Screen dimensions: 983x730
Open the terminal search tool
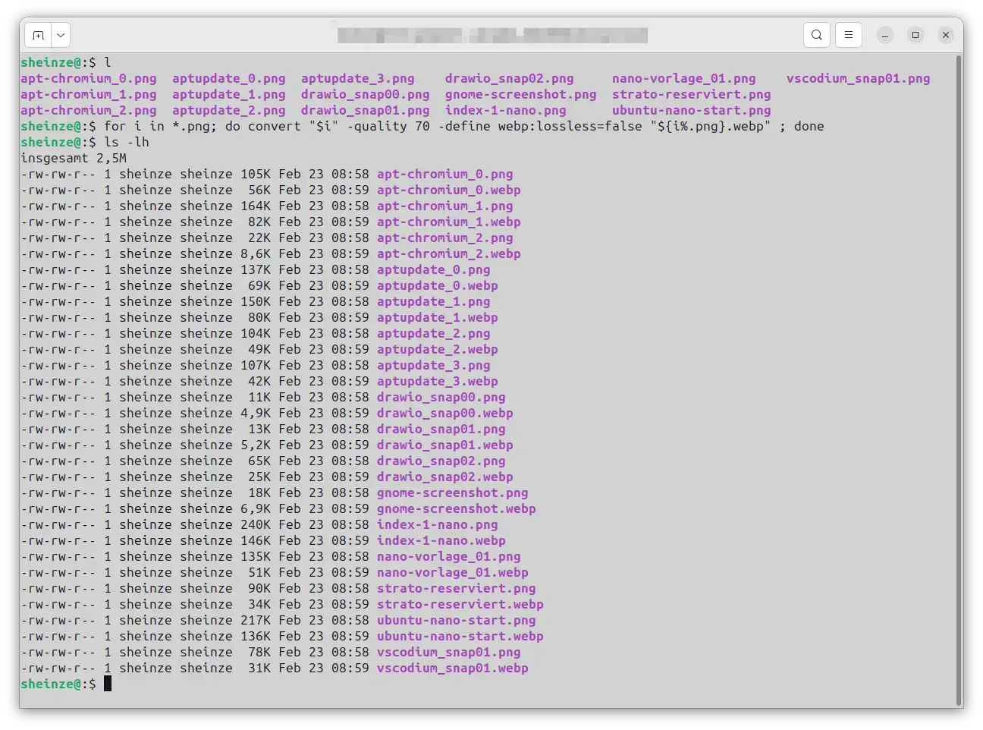pos(816,35)
